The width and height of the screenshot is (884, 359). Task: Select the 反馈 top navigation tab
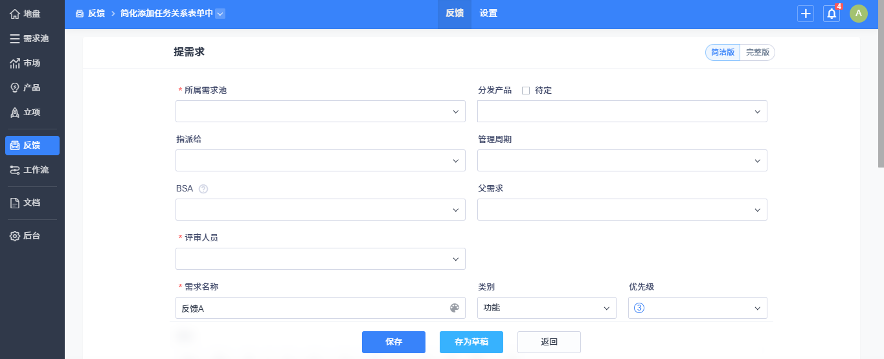[455, 14]
